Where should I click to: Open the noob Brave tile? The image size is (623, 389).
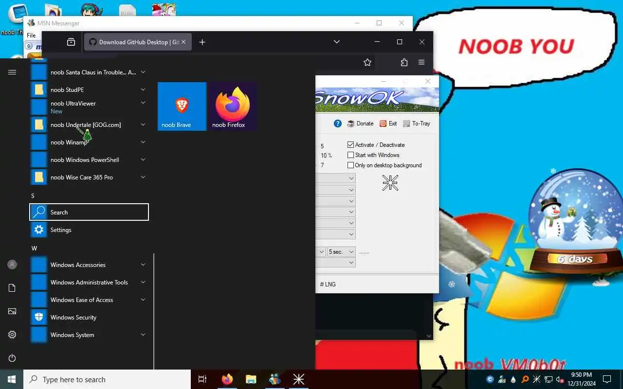pos(182,106)
